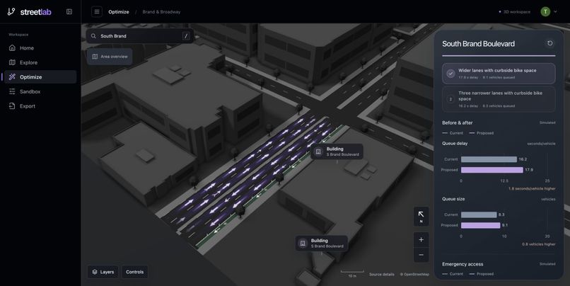Select Wider lanes with curbside bike space
This screenshot has width=570, height=286.
(499, 74)
